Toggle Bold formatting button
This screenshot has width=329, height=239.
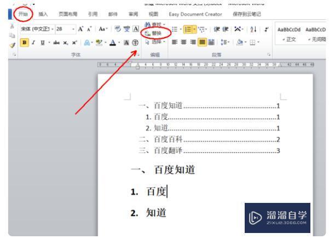click(25, 43)
